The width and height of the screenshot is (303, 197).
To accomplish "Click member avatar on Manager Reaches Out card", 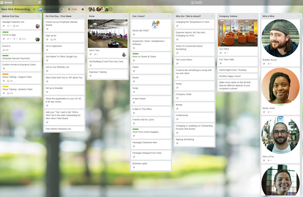I will coord(38,26).
